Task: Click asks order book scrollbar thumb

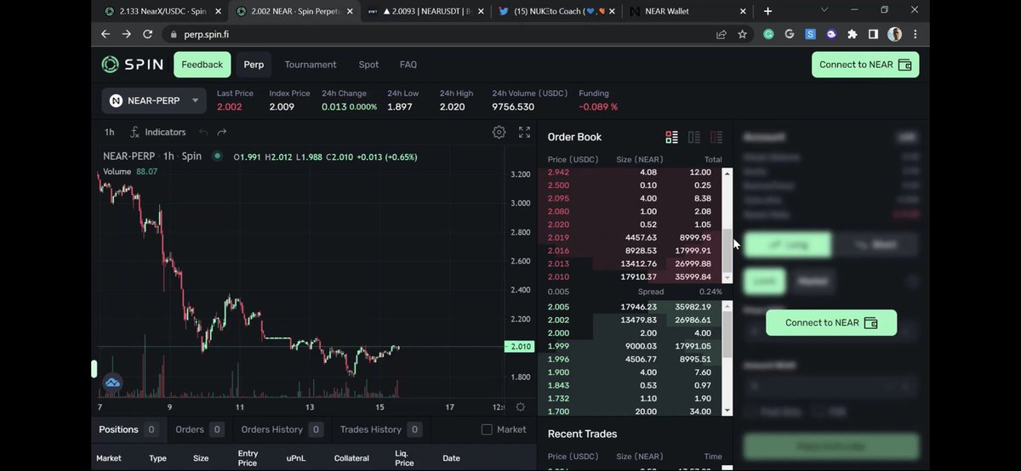Action: click(727, 253)
